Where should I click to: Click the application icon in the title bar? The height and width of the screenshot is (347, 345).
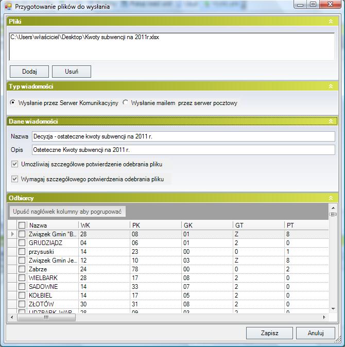tap(8, 7)
